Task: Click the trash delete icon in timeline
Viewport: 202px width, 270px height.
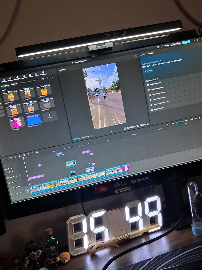Action: pos(33,153)
